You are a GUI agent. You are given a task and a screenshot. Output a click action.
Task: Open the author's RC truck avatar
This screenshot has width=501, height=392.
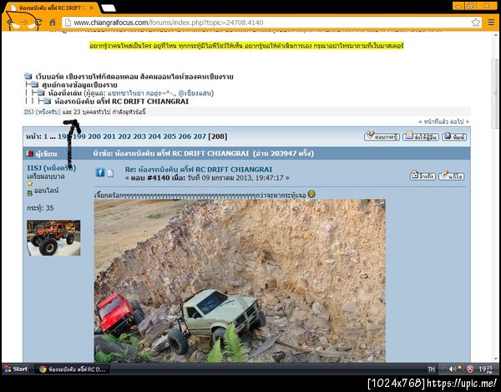pos(53,238)
